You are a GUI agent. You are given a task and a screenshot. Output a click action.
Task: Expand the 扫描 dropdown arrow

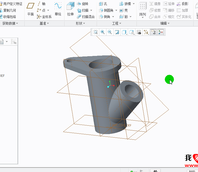pos(91,10)
